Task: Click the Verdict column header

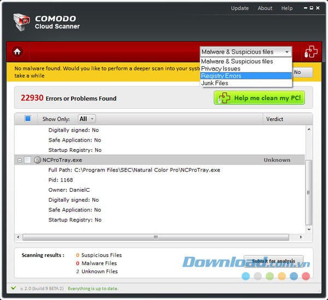Action: coord(274,119)
